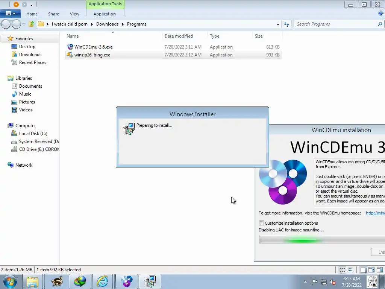This screenshot has width=385, height=289.
Task: Sort files by the Type column
Action: 214,36
